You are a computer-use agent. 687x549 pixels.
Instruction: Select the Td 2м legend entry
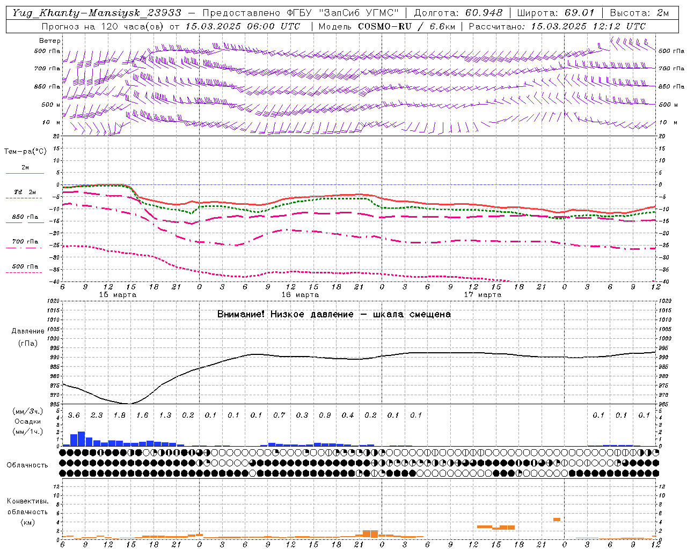point(25,192)
